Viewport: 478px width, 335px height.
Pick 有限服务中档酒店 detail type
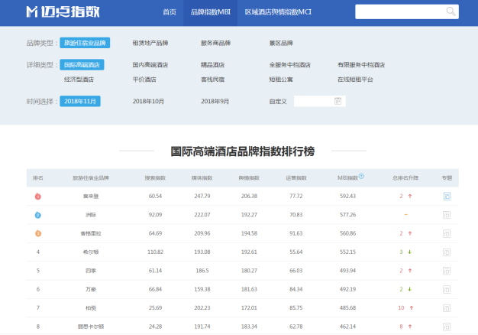coord(361,65)
